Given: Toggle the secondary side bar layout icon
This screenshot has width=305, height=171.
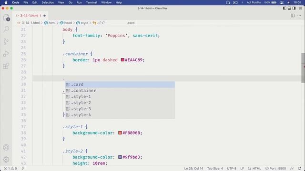Looking at the screenshot, I should pyautogui.click(x=294, y=8).
